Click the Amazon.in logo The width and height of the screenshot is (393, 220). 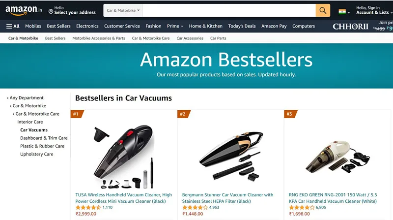pyautogui.click(x=24, y=10)
